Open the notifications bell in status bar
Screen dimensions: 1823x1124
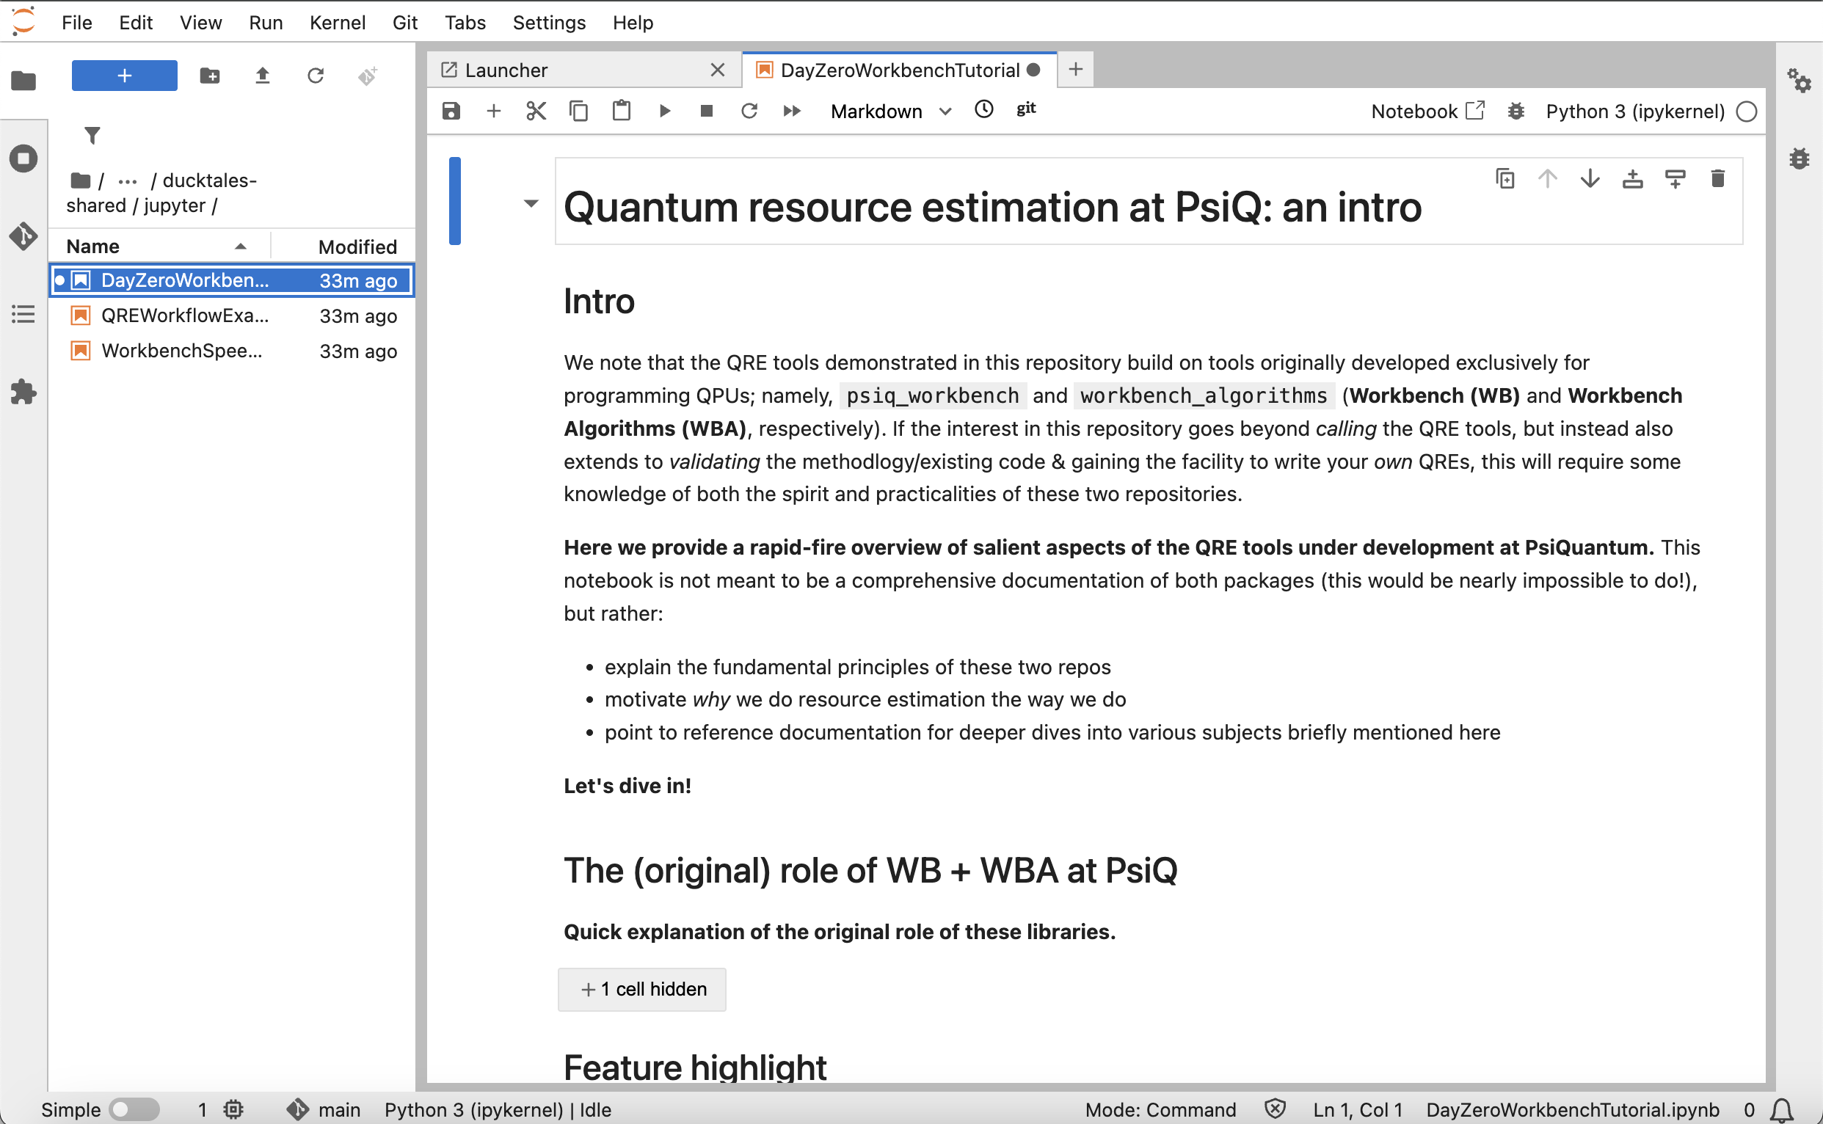pos(1781,1110)
